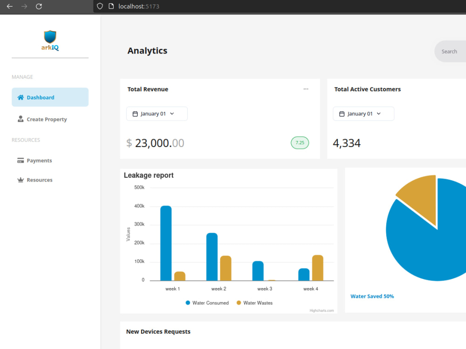The height and width of the screenshot is (349, 466).
Task: Click the page info icon beside localhost
Action: 111,6
